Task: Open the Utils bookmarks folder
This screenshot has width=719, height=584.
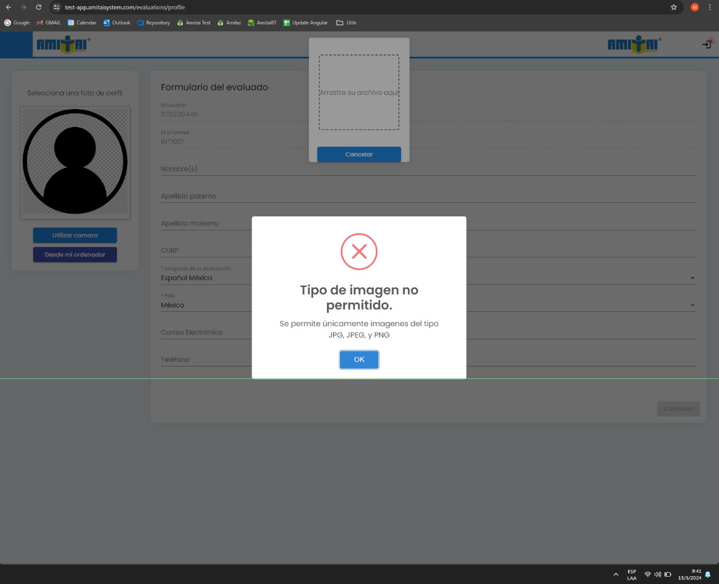Action: point(346,23)
